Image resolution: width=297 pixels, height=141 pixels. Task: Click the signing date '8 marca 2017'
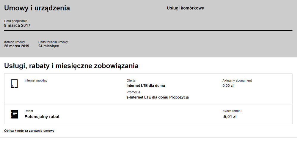(x=17, y=26)
